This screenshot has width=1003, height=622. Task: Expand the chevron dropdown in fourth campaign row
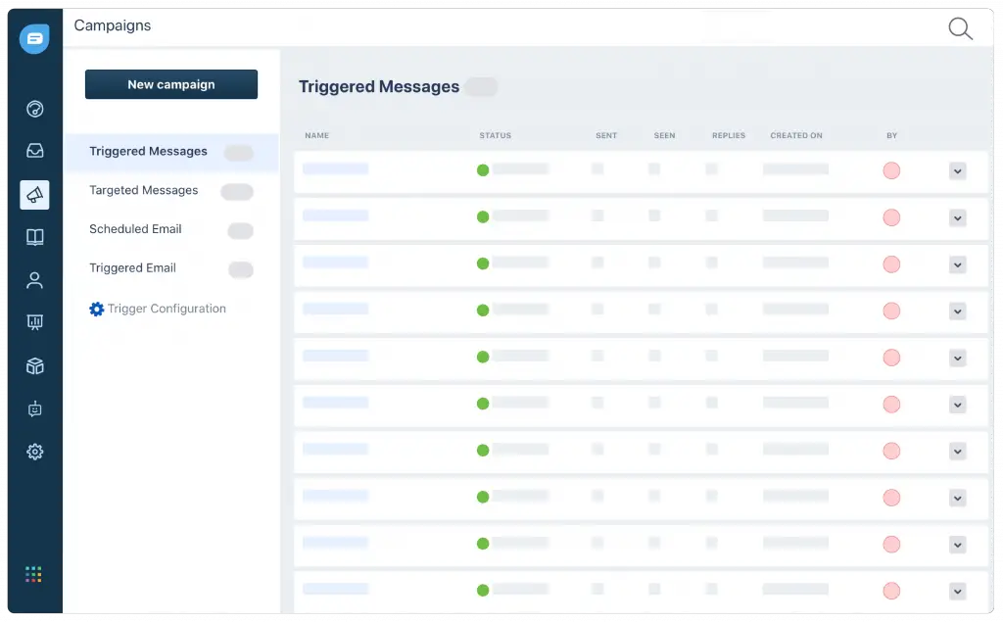point(958,311)
